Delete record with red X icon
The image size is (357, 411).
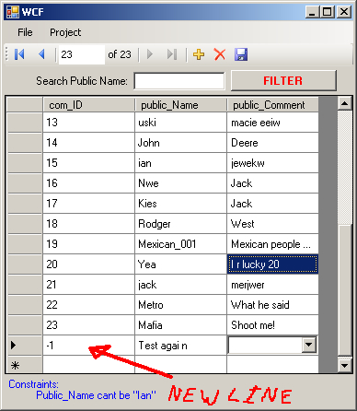[x=220, y=54]
